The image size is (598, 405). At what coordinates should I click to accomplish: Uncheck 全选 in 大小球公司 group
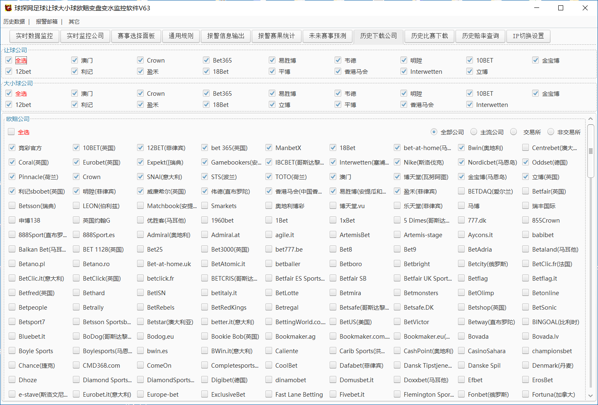pyautogui.click(x=9, y=93)
